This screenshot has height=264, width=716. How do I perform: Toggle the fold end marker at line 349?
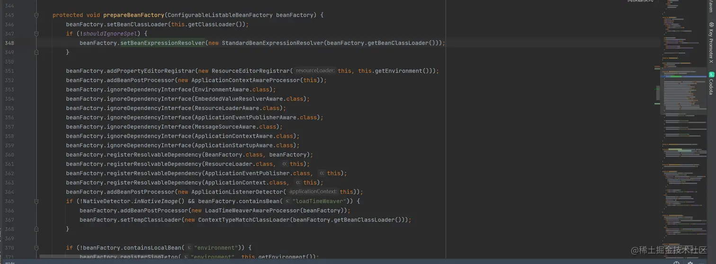[36, 52]
